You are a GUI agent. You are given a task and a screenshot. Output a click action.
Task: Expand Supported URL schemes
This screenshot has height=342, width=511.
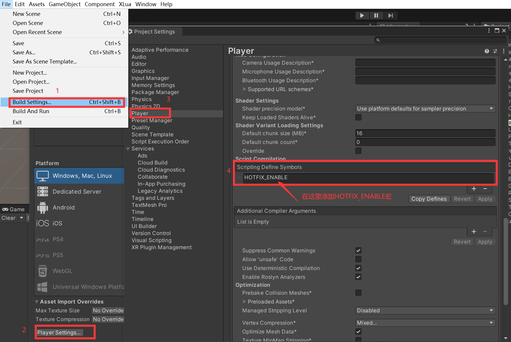(244, 89)
